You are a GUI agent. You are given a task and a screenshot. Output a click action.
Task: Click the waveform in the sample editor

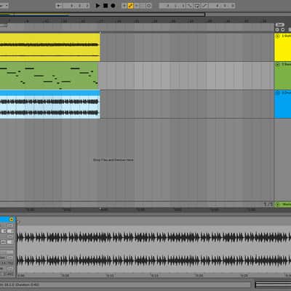pos(154,250)
